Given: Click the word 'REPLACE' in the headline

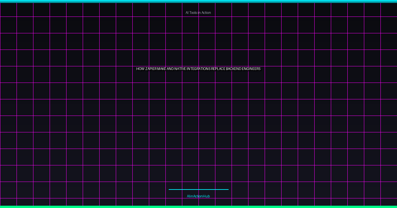Looking at the screenshot, I should (220, 69).
